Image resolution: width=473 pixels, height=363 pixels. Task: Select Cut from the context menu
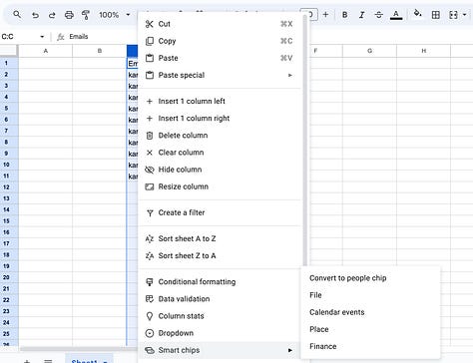[x=220, y=24]
